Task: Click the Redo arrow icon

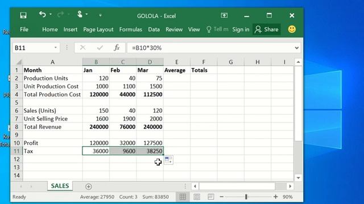Action: pos(60,15)
